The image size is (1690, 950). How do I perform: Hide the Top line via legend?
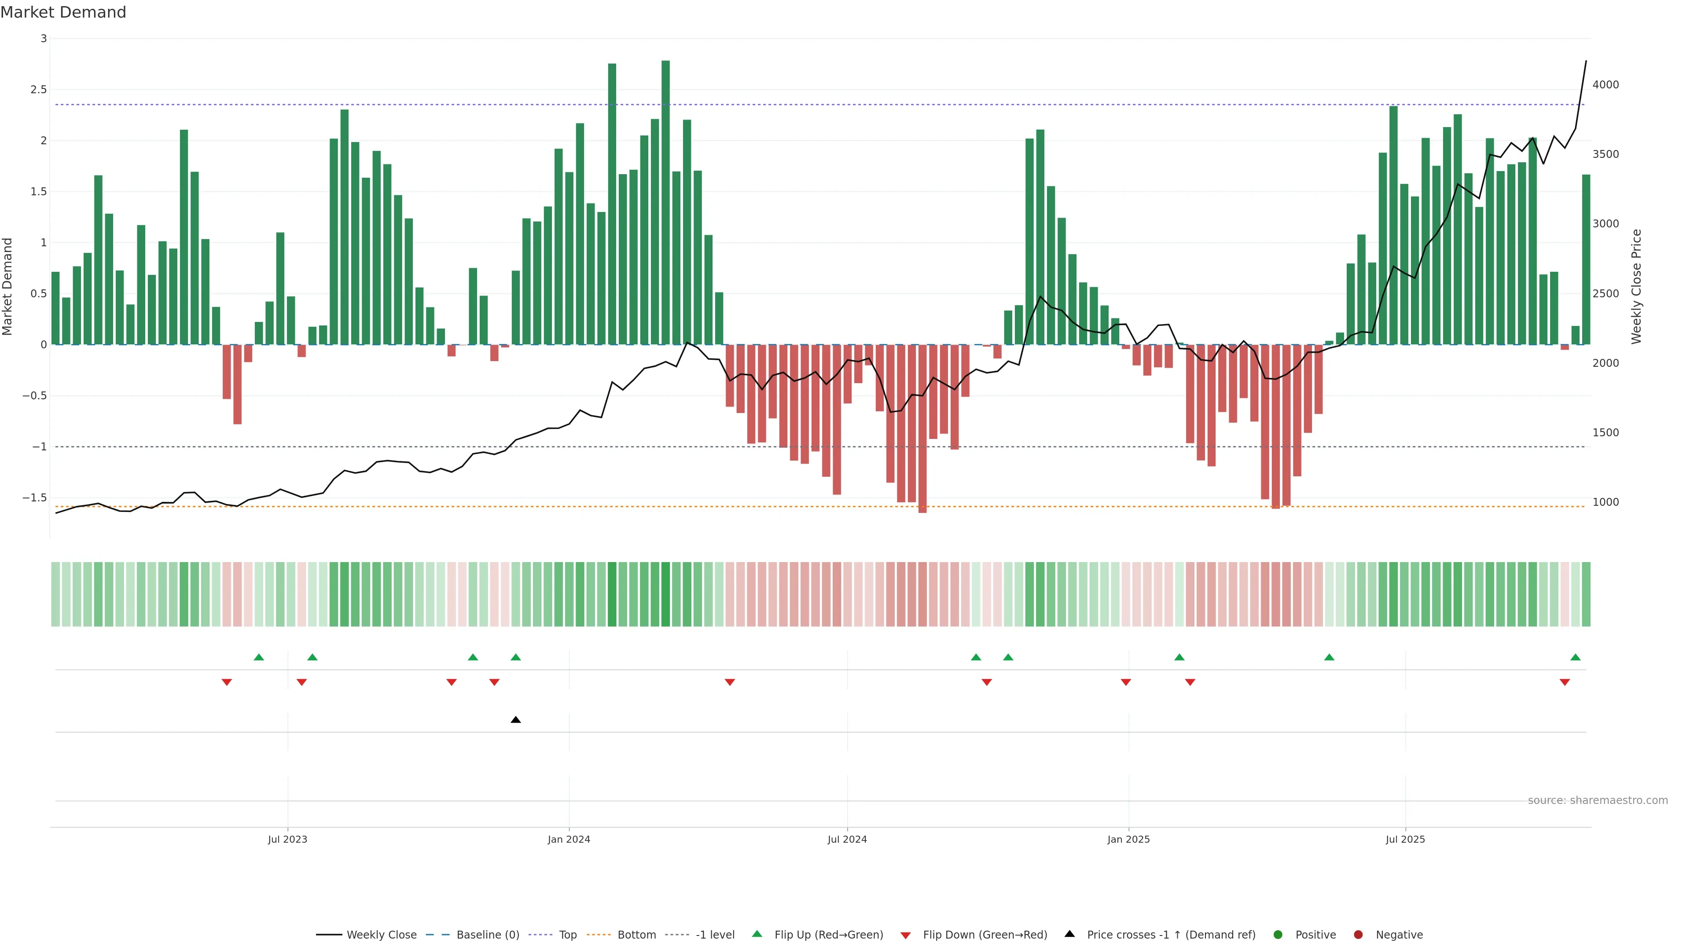pyautogui.click(x=567, y=935)
